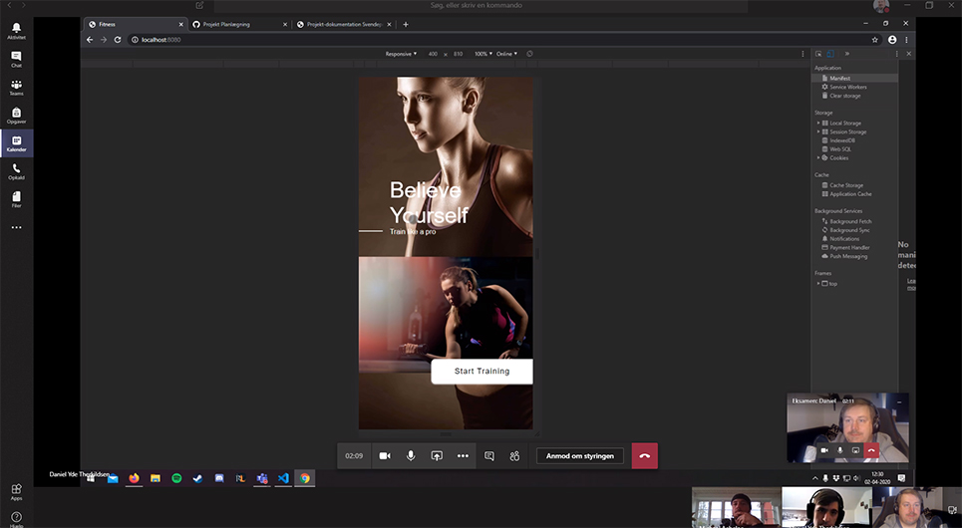Toggle the camera in the call bar
This screenshot has width=962, height=528.
coord(385,455)
